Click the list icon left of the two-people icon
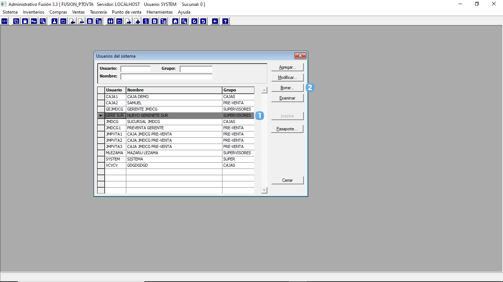 pyautogui.click(x=99, y=21)
